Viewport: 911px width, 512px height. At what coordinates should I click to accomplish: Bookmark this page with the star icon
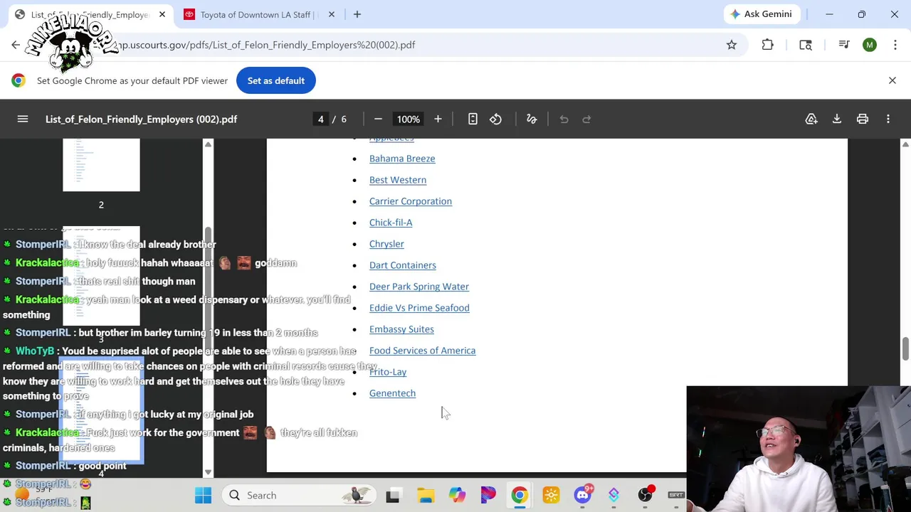(732, 45)
